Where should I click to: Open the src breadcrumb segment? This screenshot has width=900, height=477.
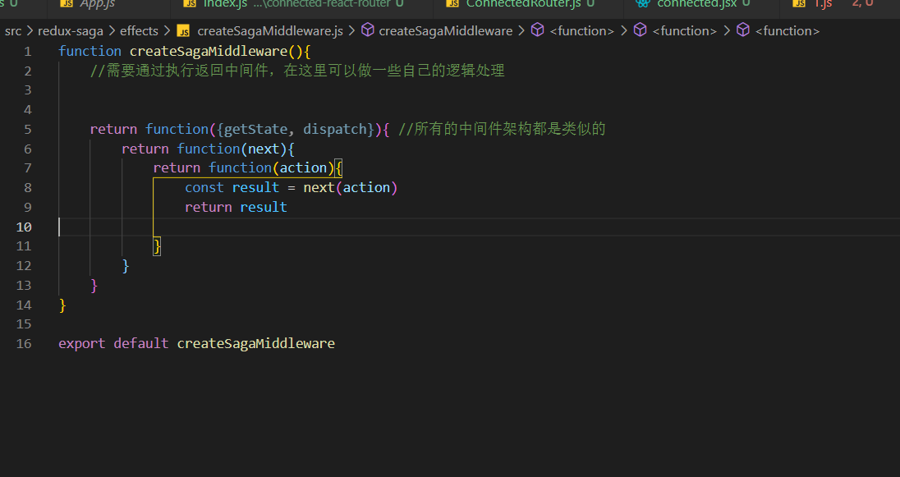coord(13,30)
